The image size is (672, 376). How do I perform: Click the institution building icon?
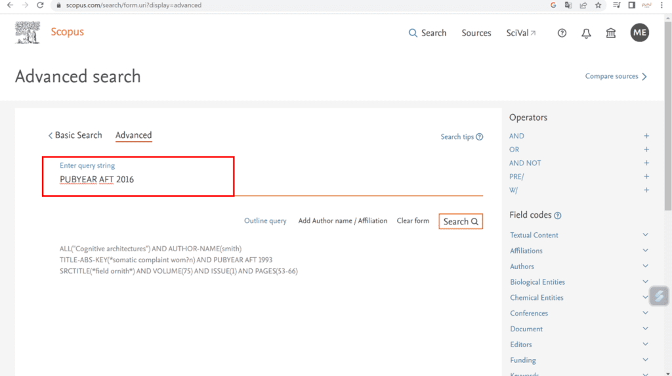pyautogui.click(x=611, y=33)
